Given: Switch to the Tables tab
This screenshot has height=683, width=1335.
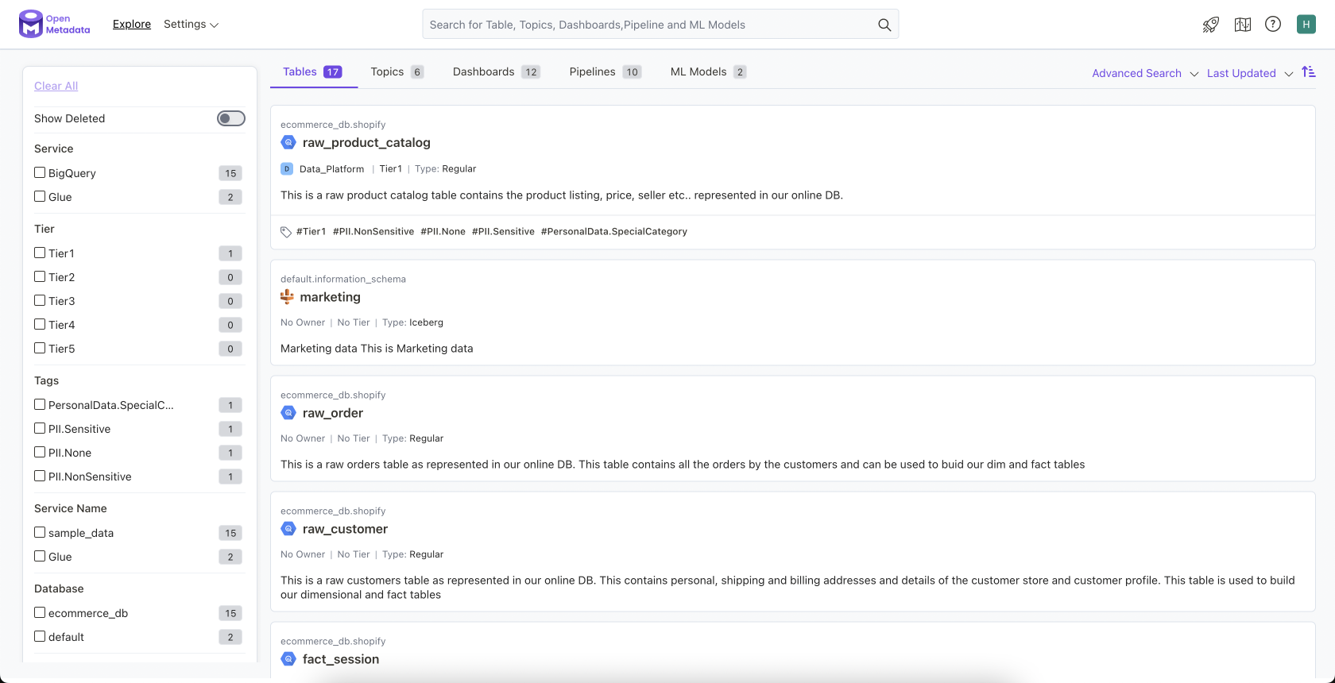Looking at the screenshot, I should (312, 72).
